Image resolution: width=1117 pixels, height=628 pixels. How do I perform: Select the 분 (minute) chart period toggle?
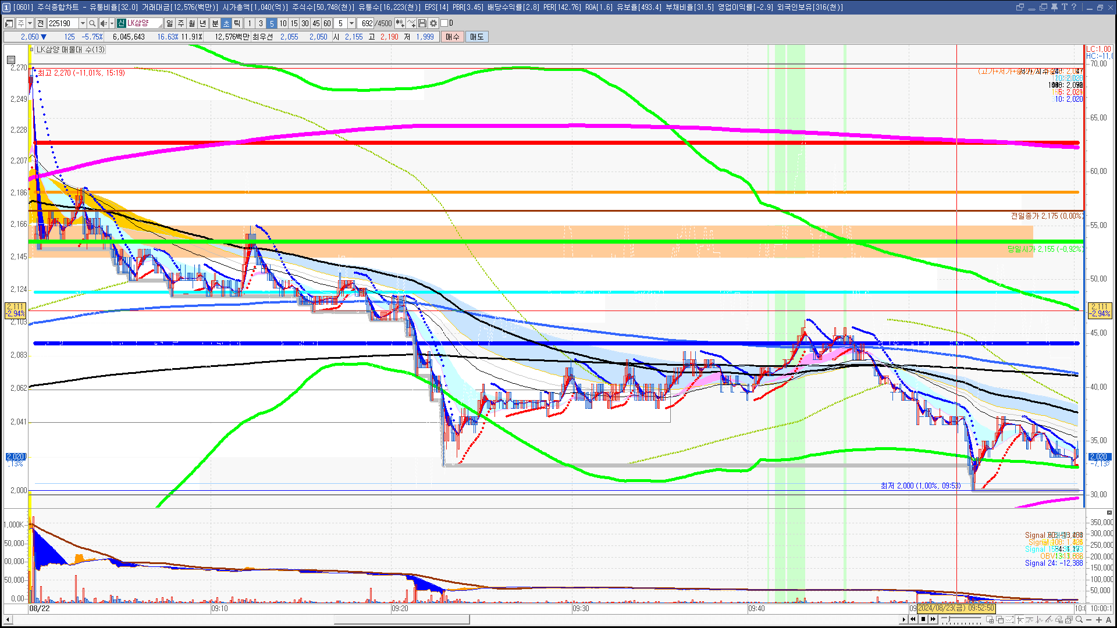point(215,23)
